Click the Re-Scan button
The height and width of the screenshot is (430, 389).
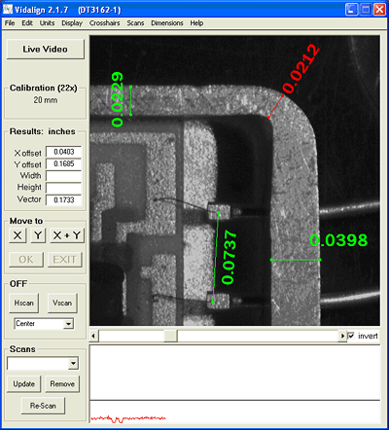(x=43, y=406)
